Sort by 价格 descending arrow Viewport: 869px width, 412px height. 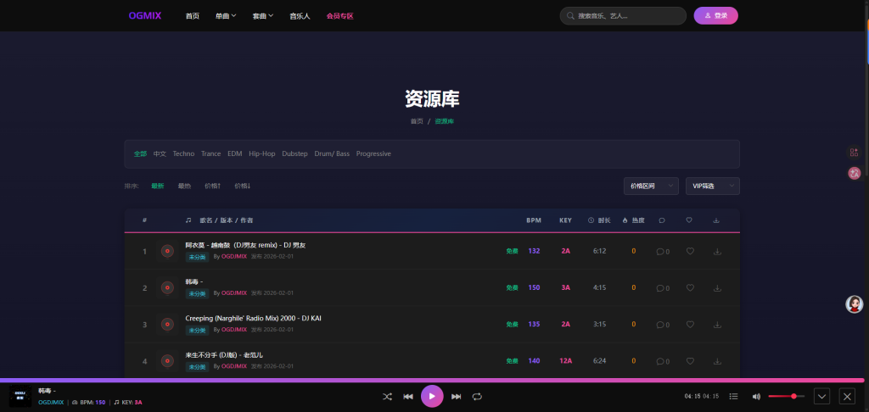tap(242, 186)
